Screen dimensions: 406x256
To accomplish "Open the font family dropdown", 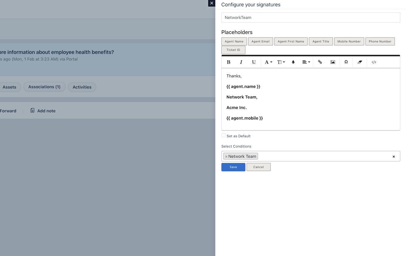I will [268, 62].
